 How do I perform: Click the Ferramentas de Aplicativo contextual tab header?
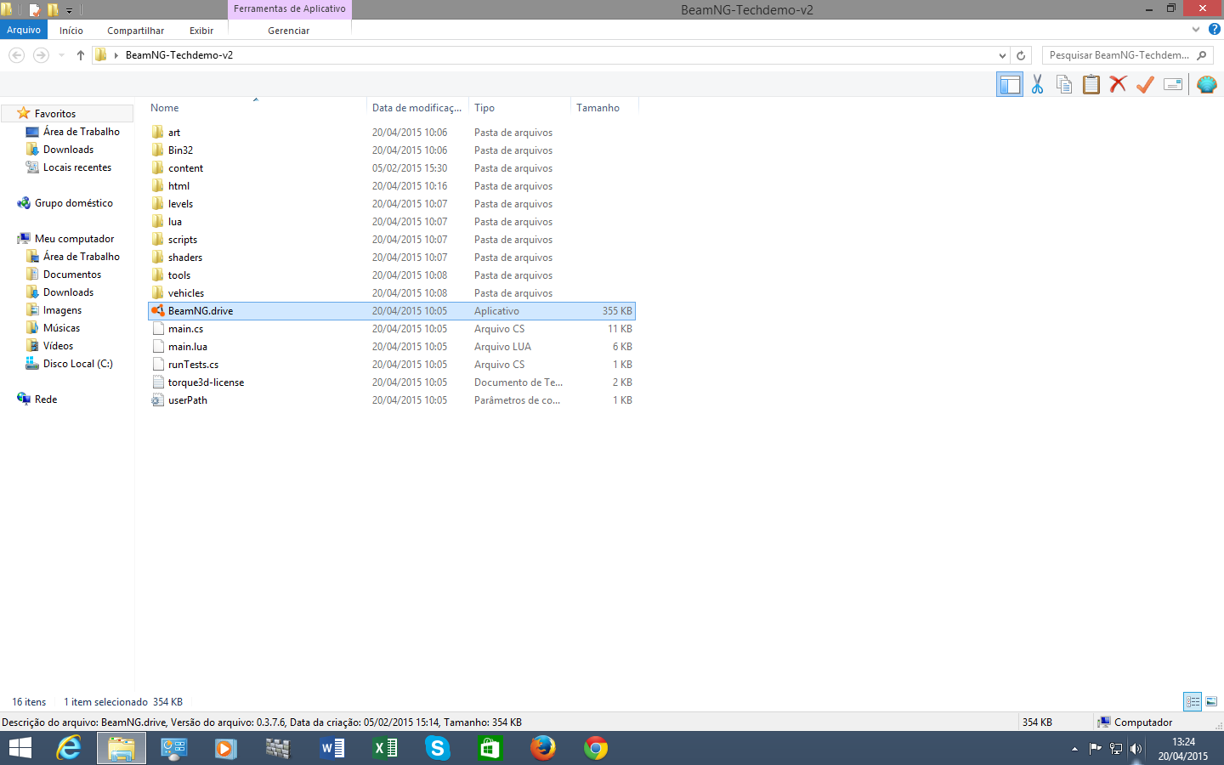pyautogui.click(x=289, y=9)
